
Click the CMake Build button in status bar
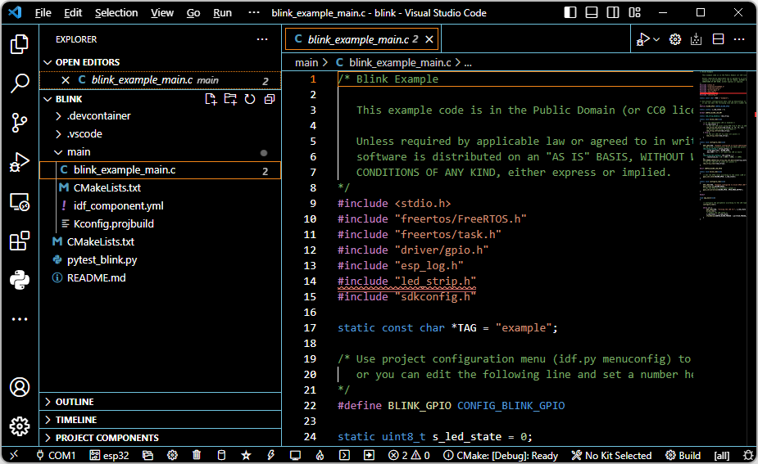pyautogui.click(x=683, y=455)
